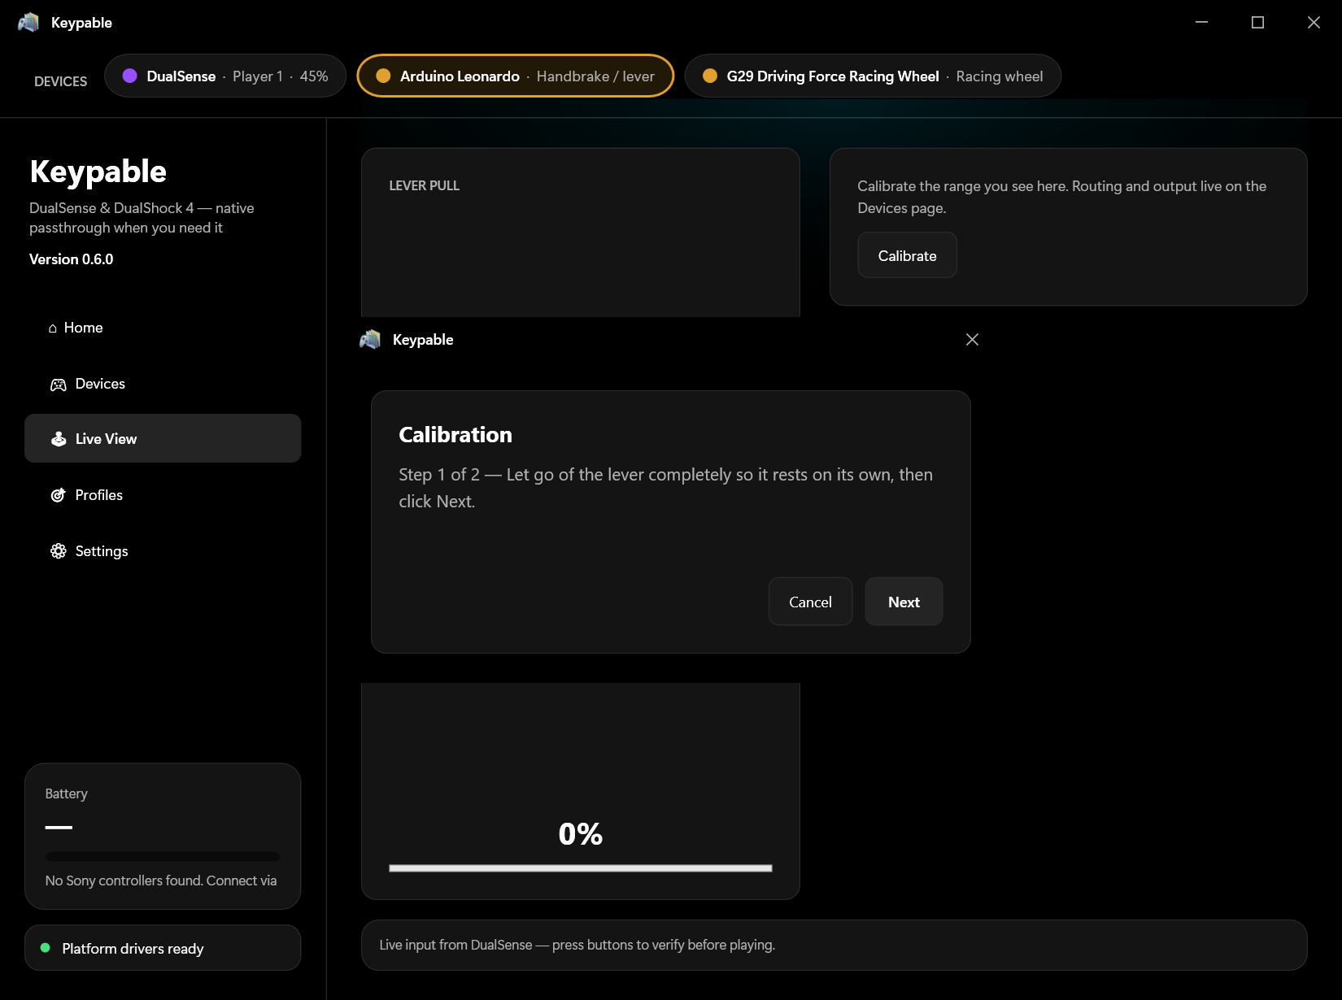Screen dimensions: 1342x1000
Task: Select the Arduino Leonardo handbrake device chip
Action: [516, 76]
